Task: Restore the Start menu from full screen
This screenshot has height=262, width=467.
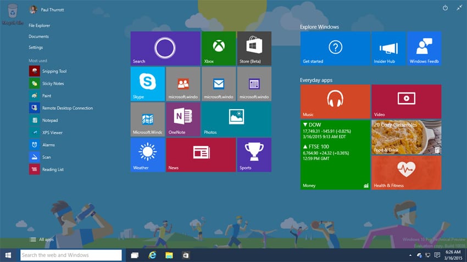Action: point(459,8)
